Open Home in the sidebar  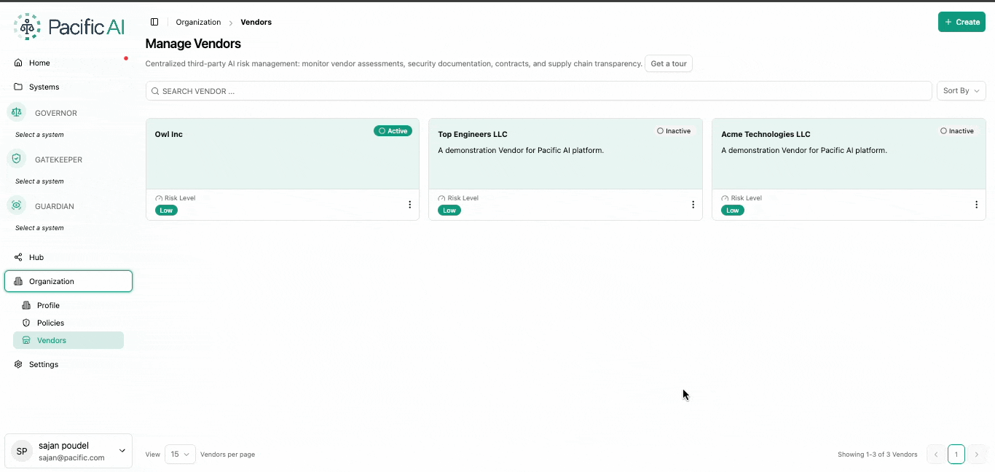click(68, 63)
